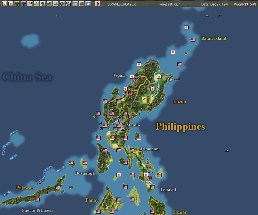
Task: Click the Manila city label
Action: click(133, 125)
